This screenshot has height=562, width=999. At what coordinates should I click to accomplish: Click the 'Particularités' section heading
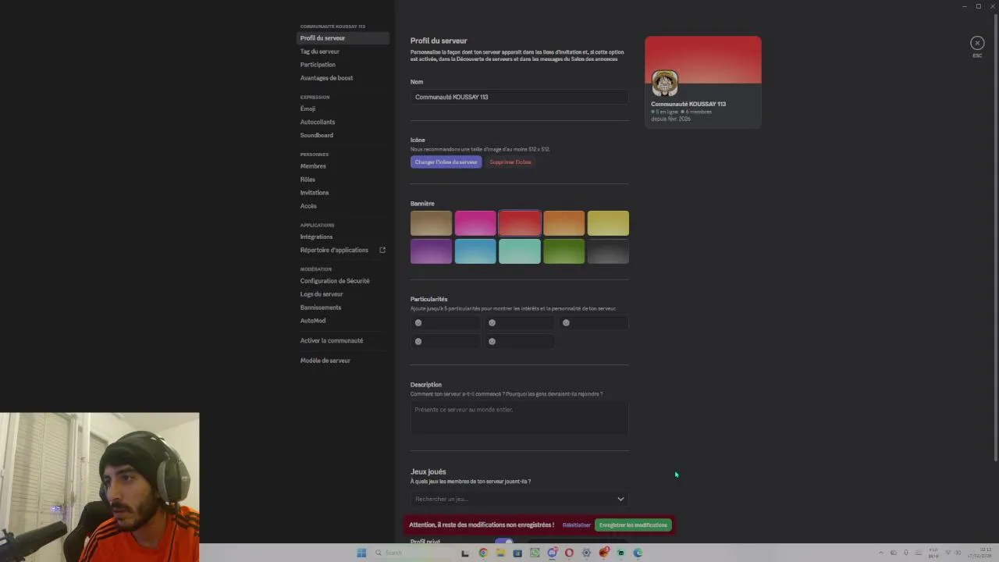click(428, 299)
